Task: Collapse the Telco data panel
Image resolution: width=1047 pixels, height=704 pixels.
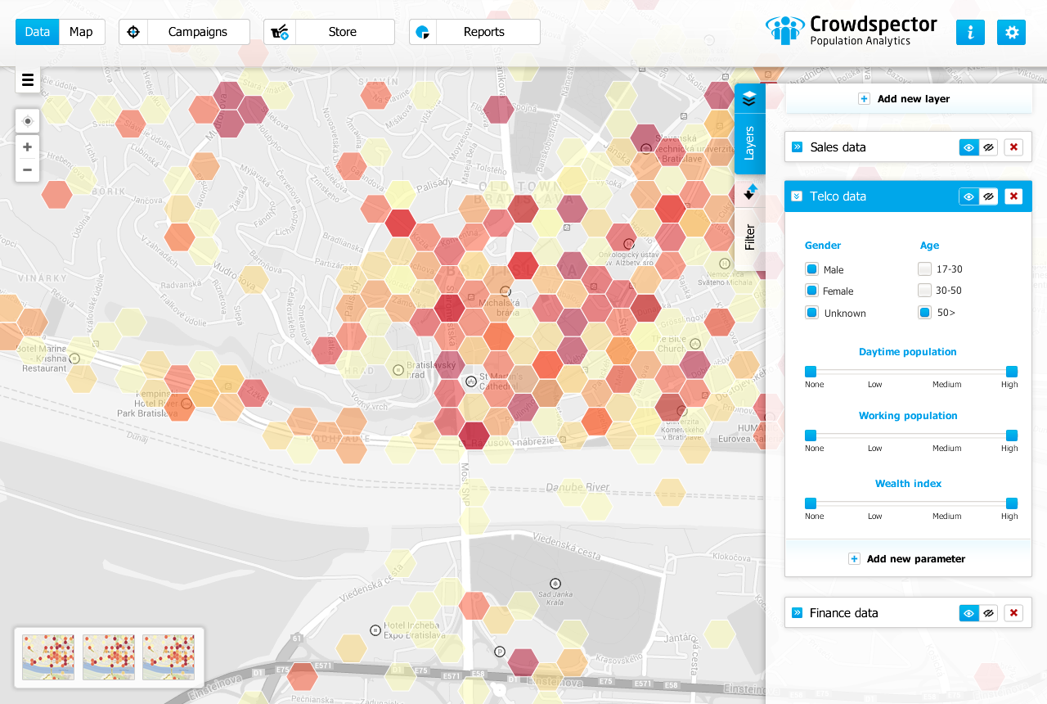Action: coord(797,196)
